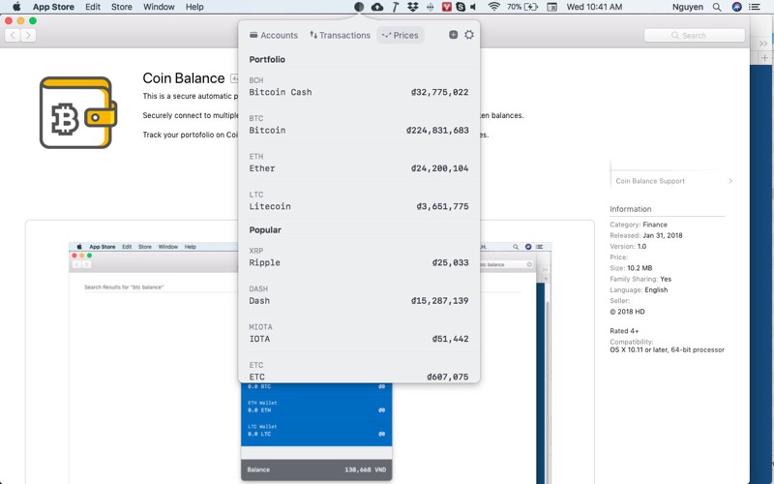774x484 pixels.
Task: Click the red V menu bar icon
Action: click(x=447, y=7)
